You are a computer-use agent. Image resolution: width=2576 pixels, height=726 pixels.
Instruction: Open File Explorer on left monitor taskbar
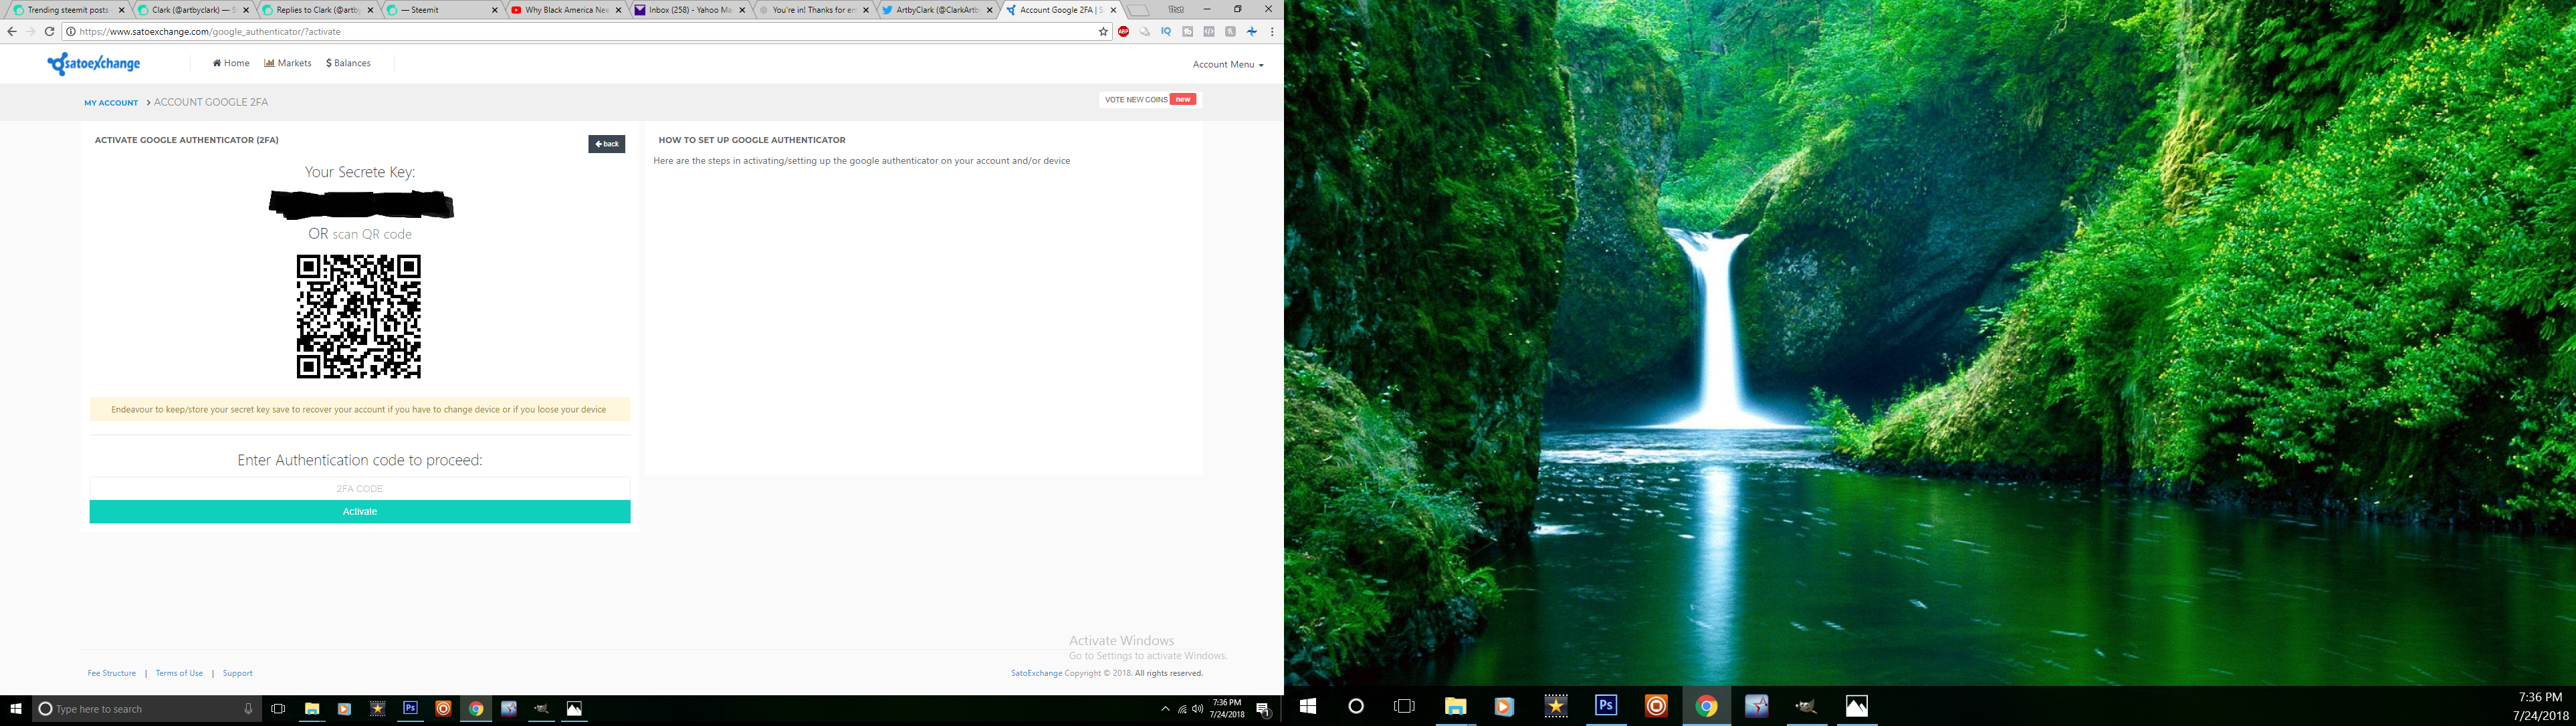311,709
